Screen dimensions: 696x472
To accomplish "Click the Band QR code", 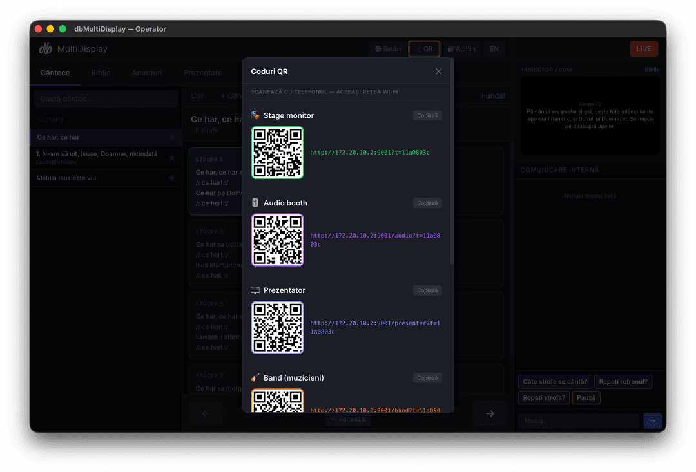I will click(277, 401).
